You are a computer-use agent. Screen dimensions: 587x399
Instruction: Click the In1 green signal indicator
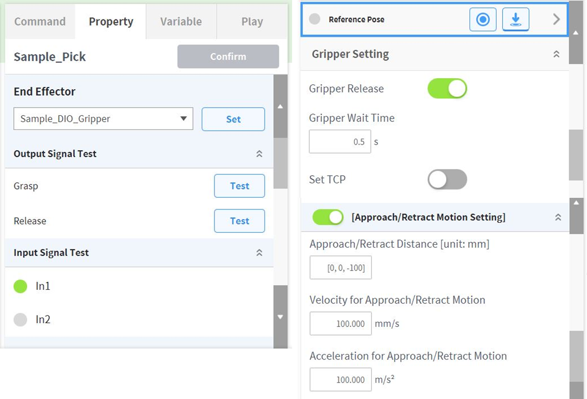pyautogui.click(x=21, y=287)
